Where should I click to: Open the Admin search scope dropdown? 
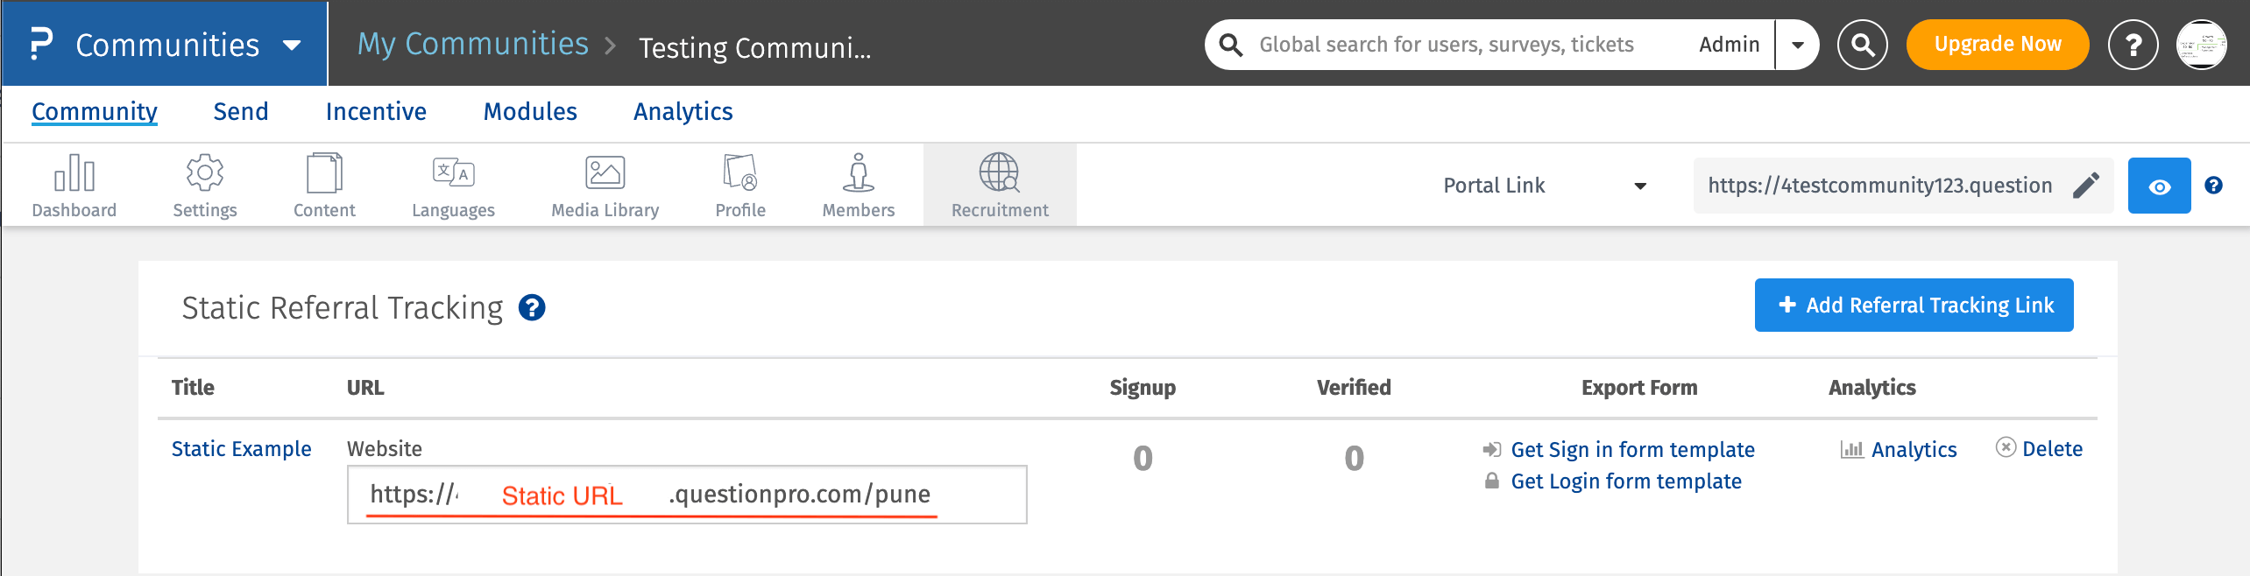[x=1797, y=45]
